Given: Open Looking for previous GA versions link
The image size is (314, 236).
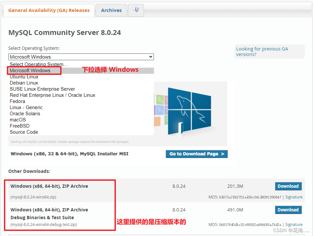Looking at the screenshot, I should (x=262, y=51).
